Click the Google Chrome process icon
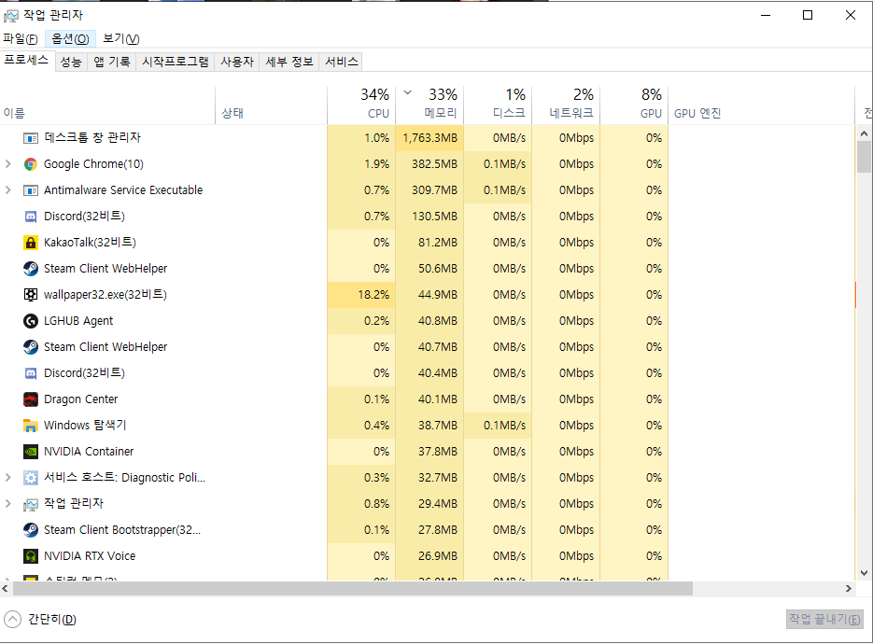 tap(31, 164)
